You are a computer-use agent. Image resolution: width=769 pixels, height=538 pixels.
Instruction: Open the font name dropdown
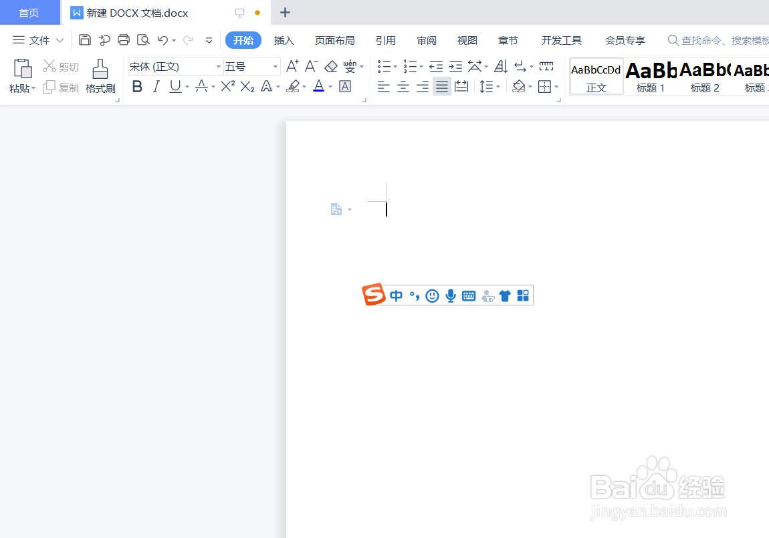coord(218,66)
